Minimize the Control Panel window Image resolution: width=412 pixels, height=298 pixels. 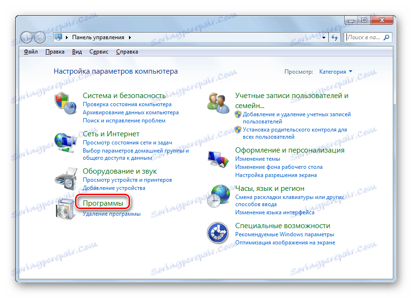point(351,20)
